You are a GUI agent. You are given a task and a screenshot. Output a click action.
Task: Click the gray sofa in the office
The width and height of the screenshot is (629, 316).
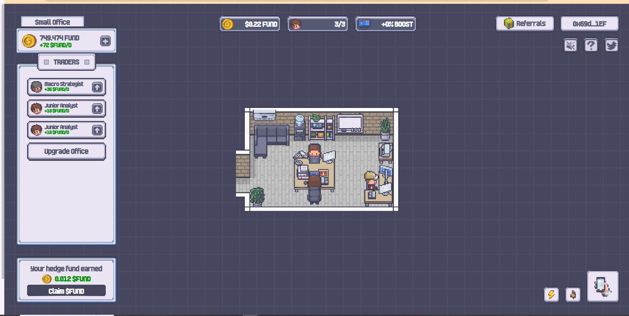coord(271,141)
